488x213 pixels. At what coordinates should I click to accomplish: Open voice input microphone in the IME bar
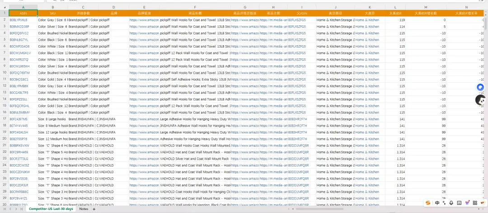coord(451,203)
